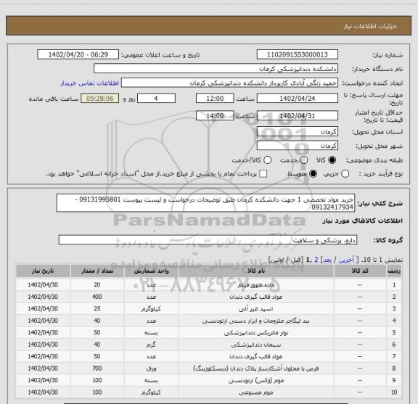Select the خدمت radio button
The width and height of the screenshot is (418, 404).
(304, 160)
